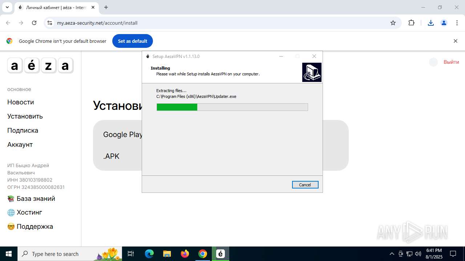The height and width of the screenshot is (261, 465).
Task: Click the user avatar circle near Выйти
Action: tap(433, 62)
